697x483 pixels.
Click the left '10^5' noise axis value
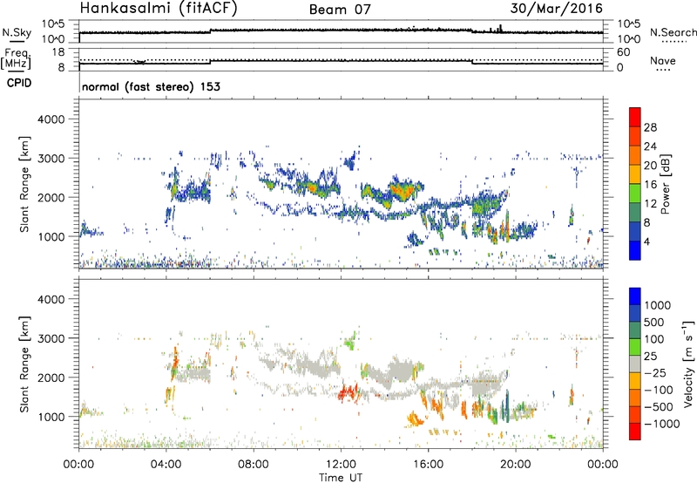53,24
